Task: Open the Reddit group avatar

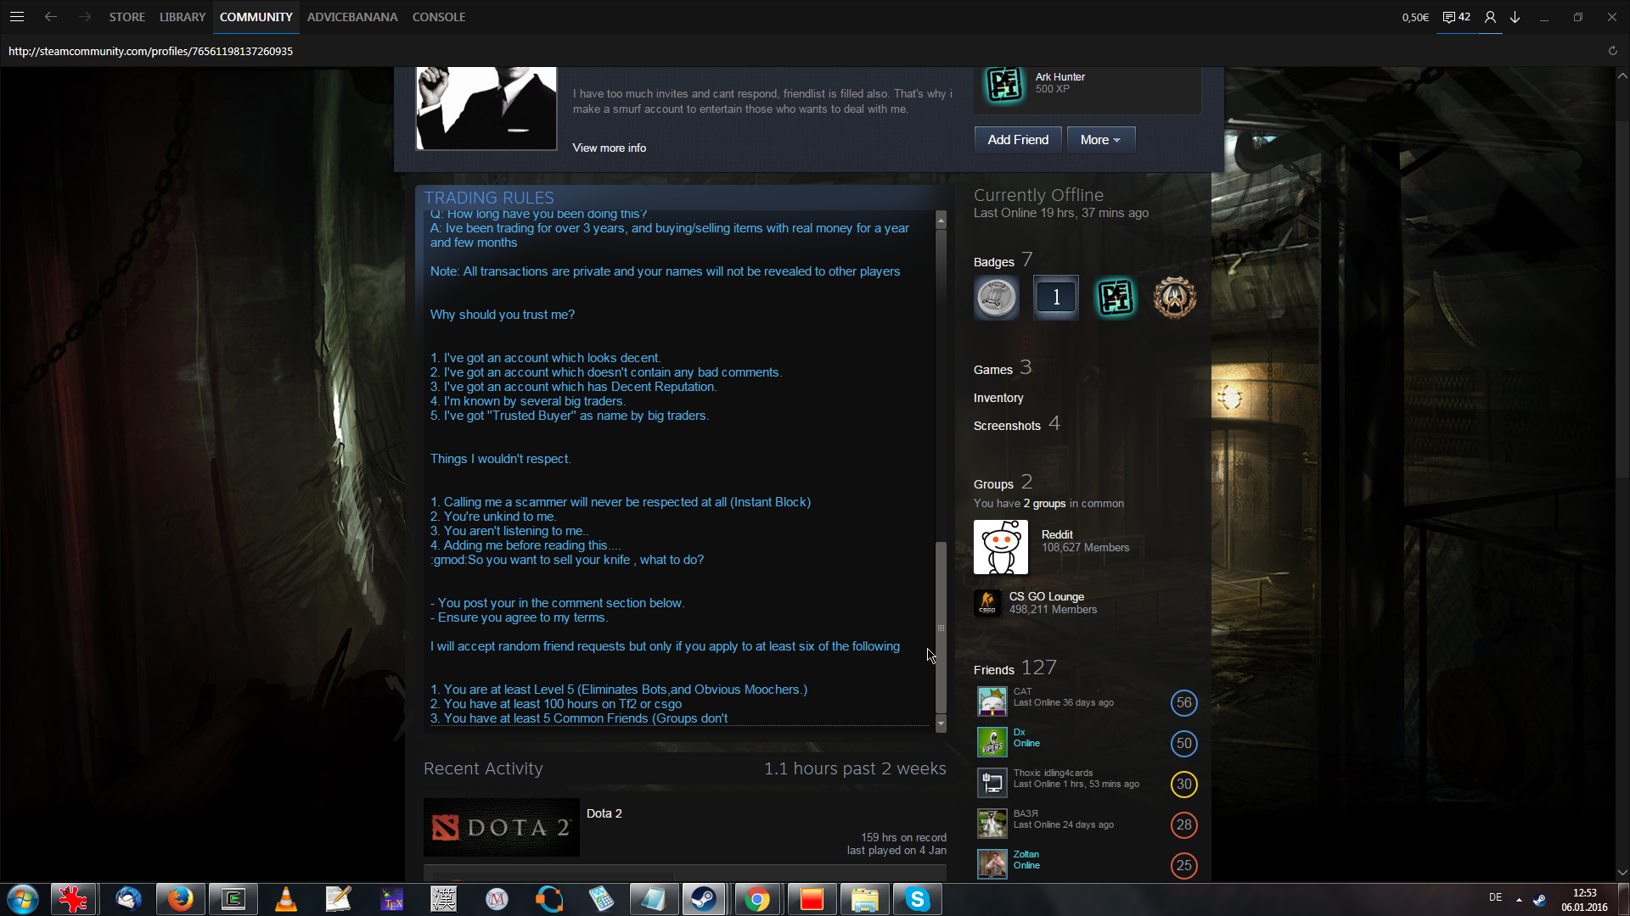Action: (x=1000, y=547)
